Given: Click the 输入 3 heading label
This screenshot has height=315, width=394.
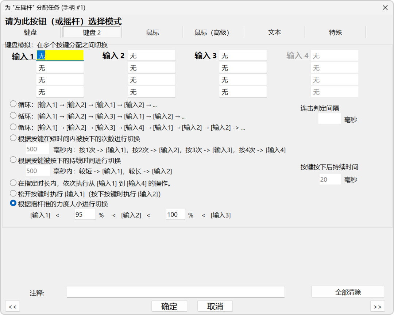Looking at the screenshot, I should pos(205,55).
